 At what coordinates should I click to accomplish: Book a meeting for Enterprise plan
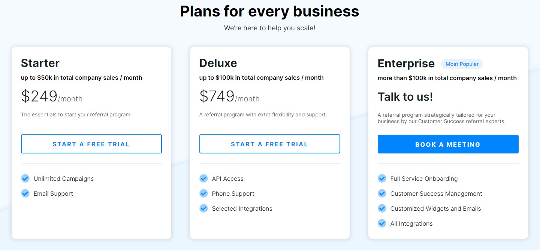pos(448,144)
